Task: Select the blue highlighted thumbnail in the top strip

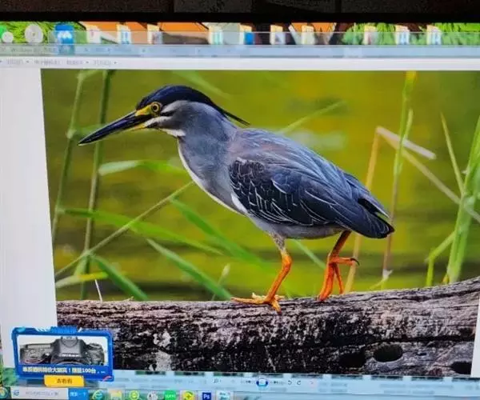Action: click(64, 34)
